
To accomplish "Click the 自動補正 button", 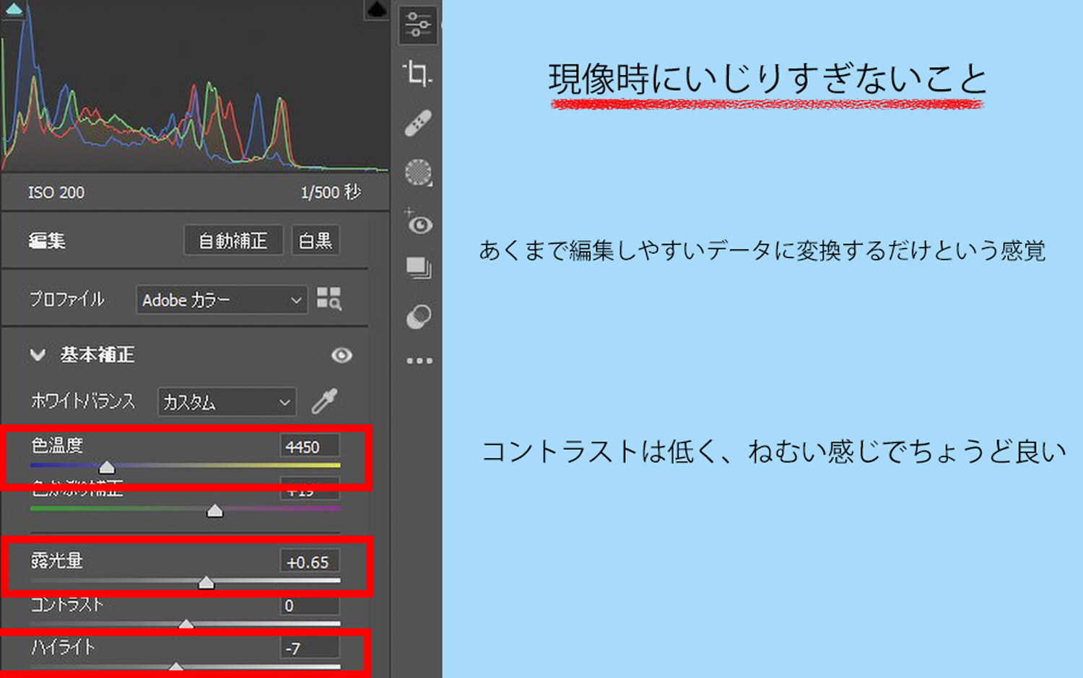I will tap(233, 241).
